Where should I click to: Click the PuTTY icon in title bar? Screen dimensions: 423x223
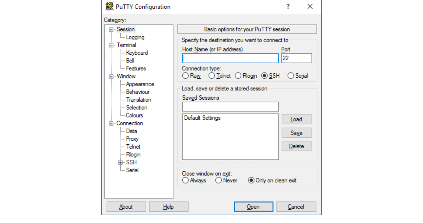109,6
